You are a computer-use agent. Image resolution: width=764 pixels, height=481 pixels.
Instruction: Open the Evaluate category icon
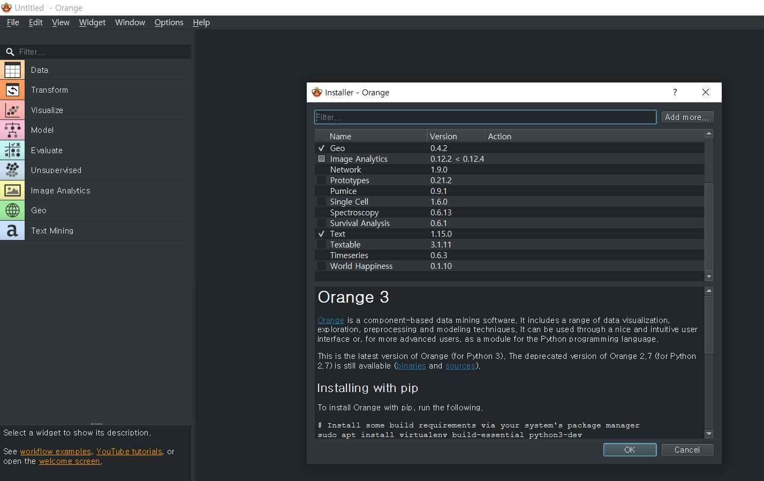(12, 151)
